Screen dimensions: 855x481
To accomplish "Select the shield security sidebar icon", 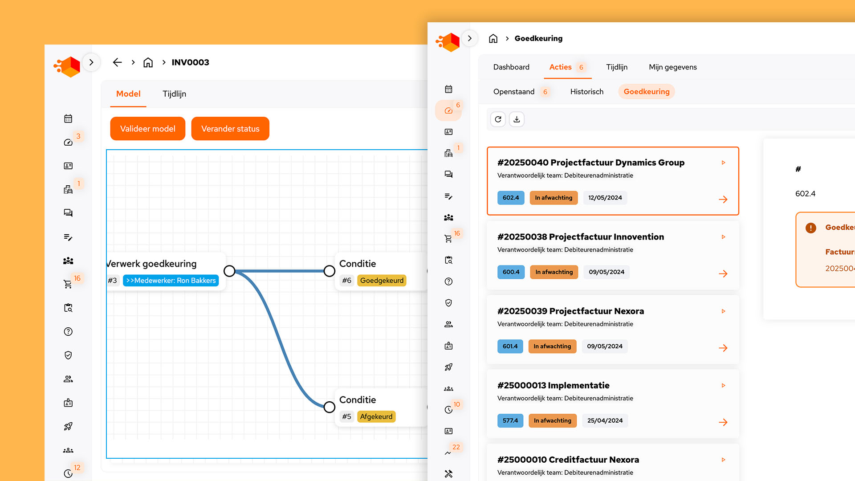I will coord(448,302).
